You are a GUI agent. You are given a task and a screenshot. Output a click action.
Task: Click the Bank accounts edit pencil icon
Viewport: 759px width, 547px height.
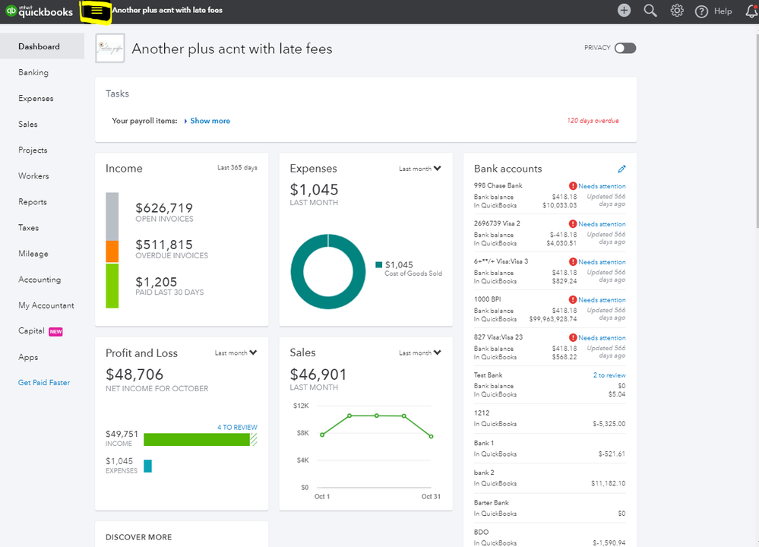(621, 169)
